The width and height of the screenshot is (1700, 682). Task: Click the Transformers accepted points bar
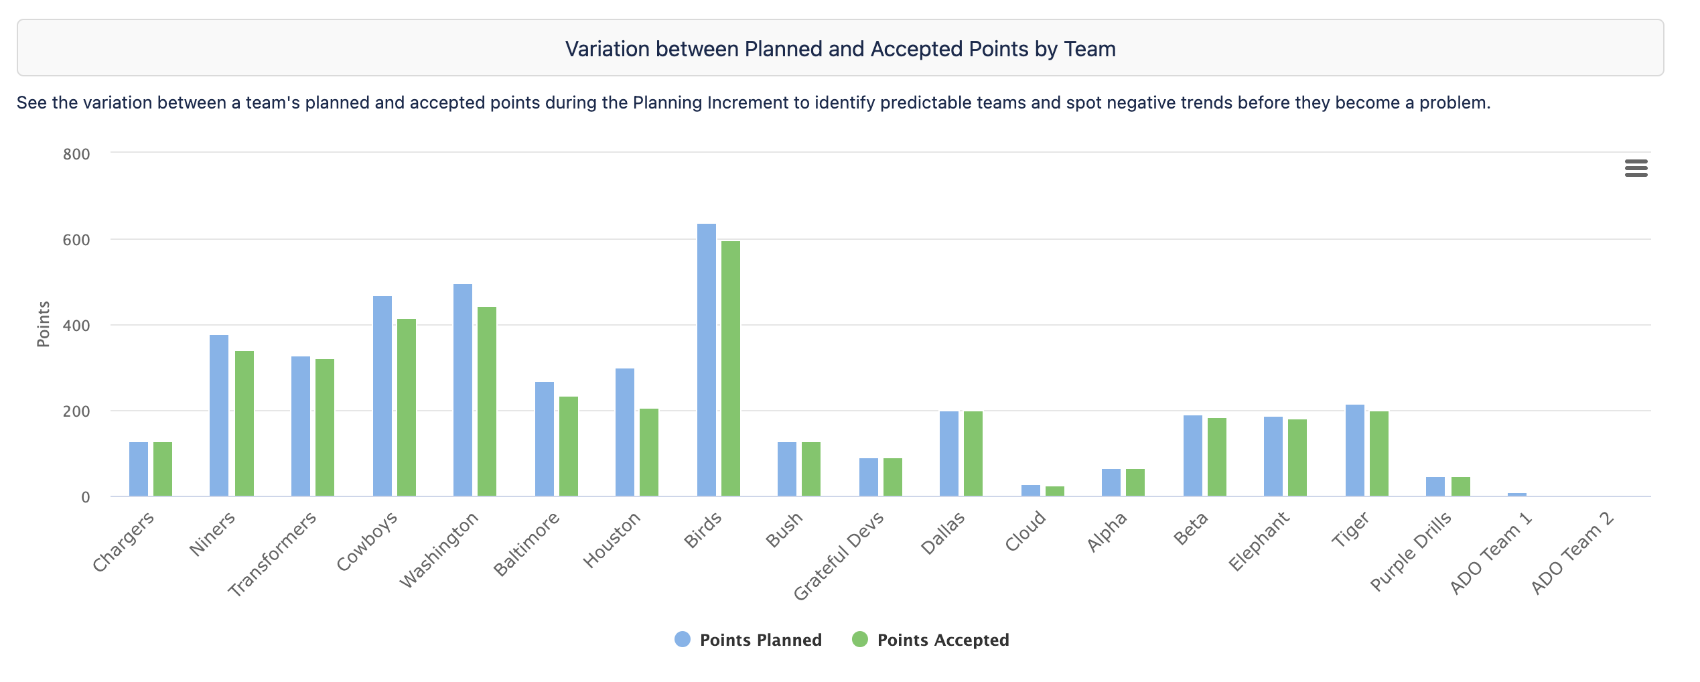coord(325,427)
